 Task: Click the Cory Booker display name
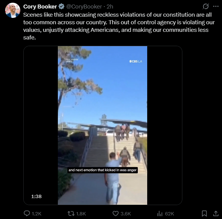[x=40, y=7]
